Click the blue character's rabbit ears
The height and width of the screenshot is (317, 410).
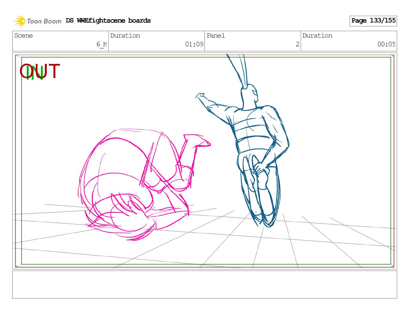[x=239, y=69]
